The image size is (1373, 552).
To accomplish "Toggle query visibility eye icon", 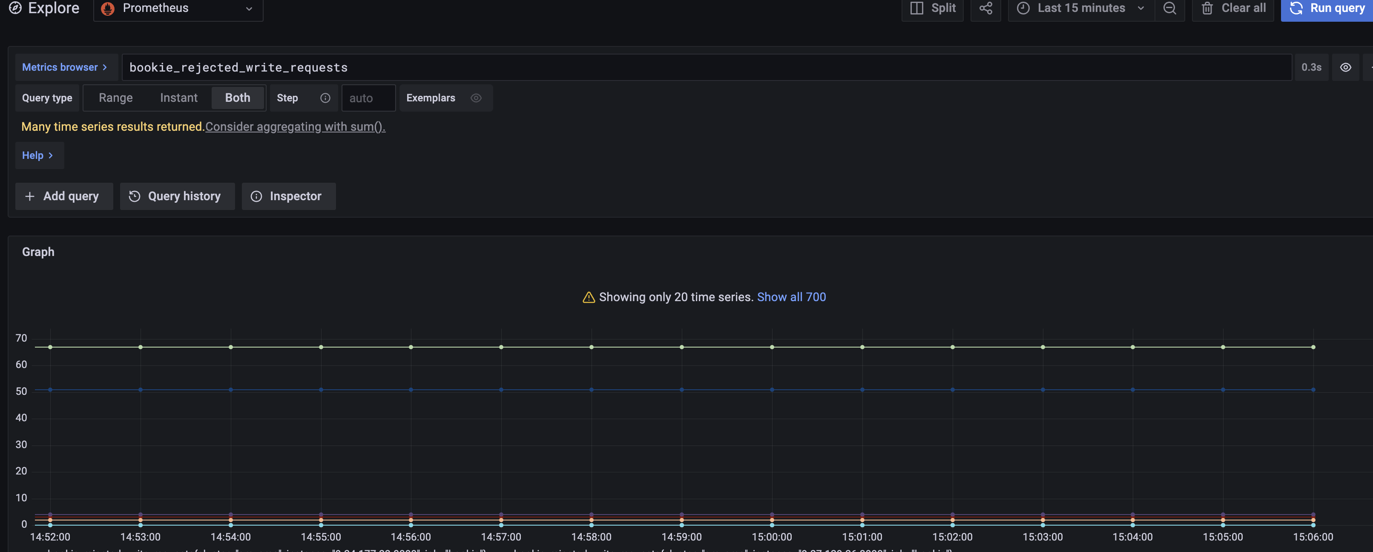I will [1345, 67].
